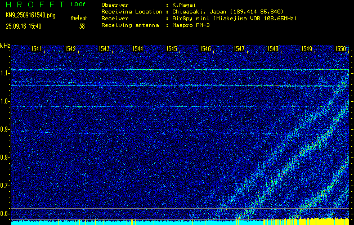Select the filename KN9_2509161540.png
The height and width of the screenshot is (225, 354).
[x=31, y=16]
